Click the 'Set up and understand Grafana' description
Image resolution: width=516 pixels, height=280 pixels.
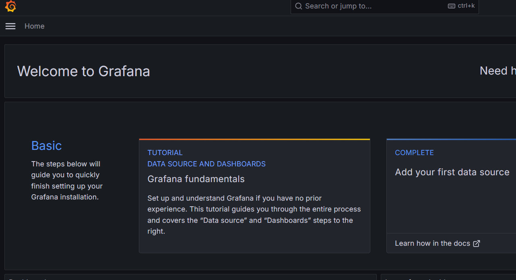click(254, 215)
